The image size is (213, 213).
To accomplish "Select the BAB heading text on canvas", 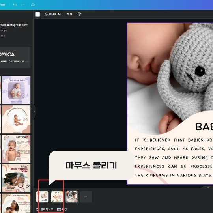I will (204, 127).
